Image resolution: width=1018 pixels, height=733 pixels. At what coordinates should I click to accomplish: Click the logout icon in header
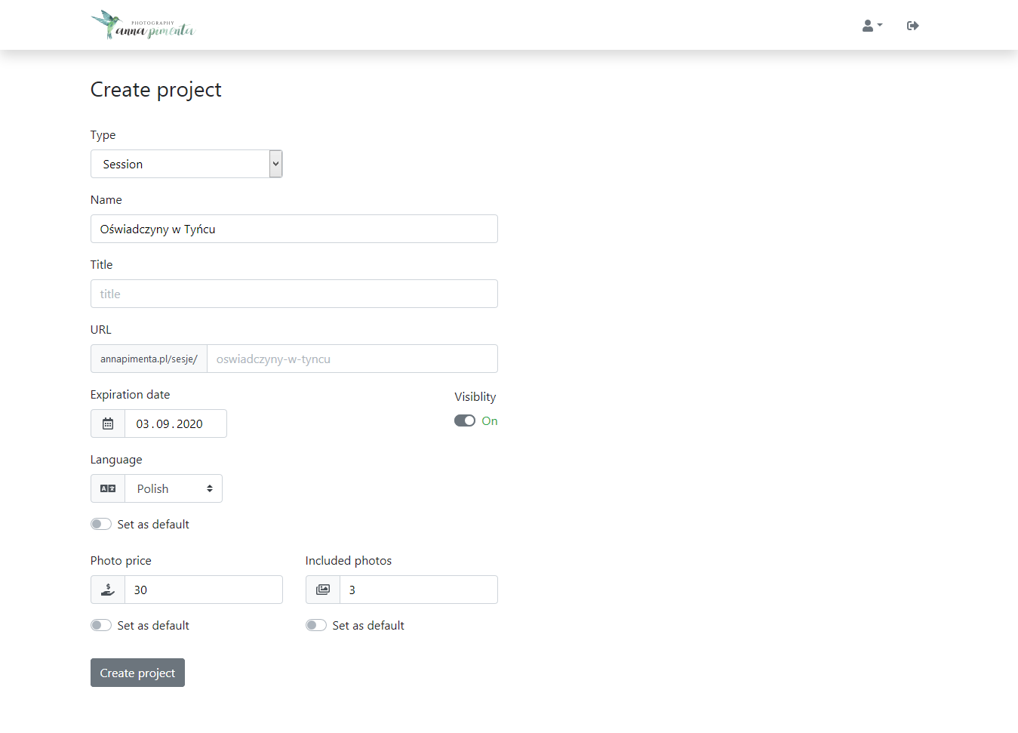coord(912,26)
